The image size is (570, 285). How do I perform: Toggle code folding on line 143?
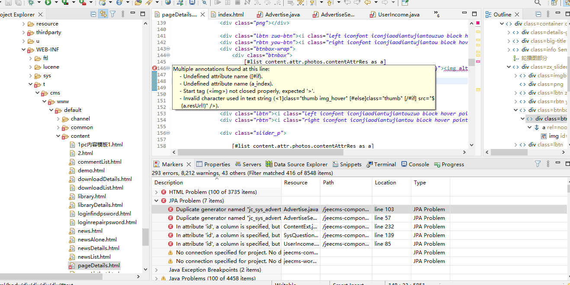pyautogui.click(x=168, y=49)
